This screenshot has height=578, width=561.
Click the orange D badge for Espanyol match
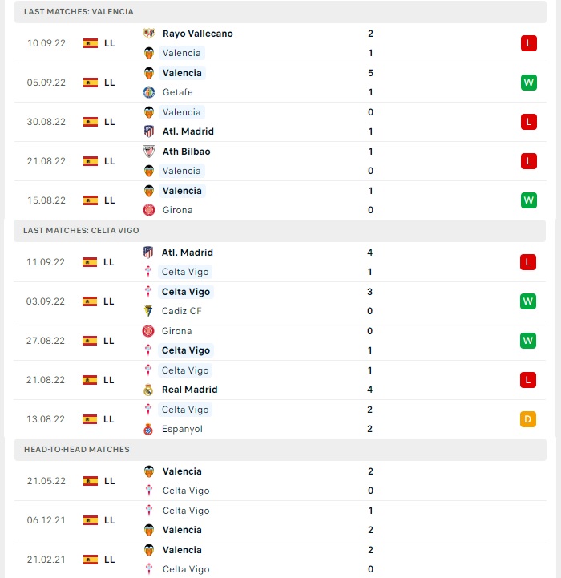point(528,419)
